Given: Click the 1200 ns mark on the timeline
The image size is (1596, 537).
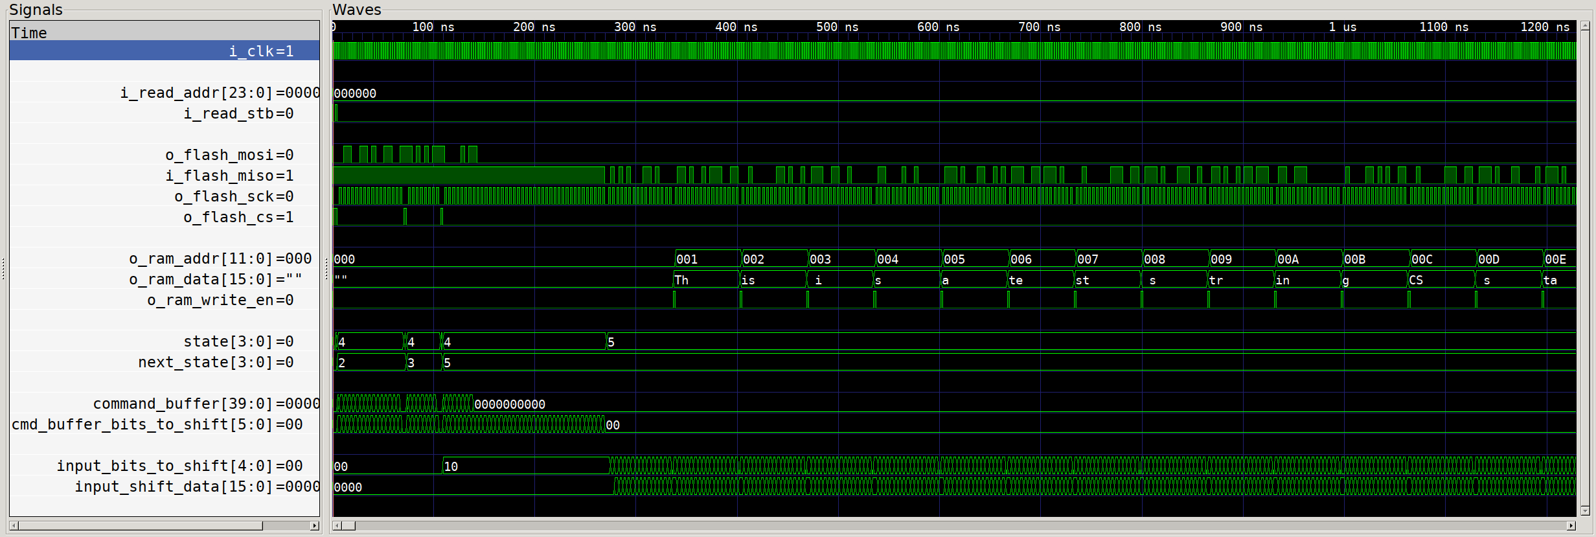Looking at the screenshot, I should (x=1545, y=27).
